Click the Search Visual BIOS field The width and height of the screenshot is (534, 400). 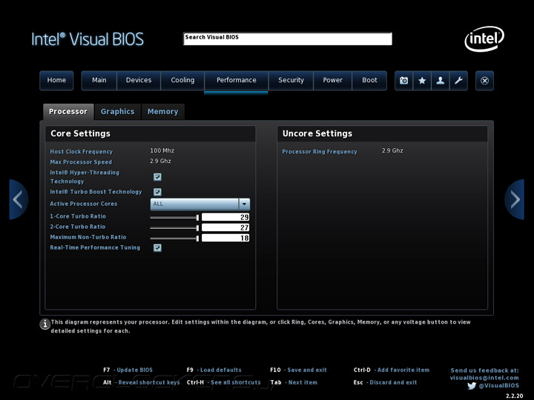click(288, 39)
